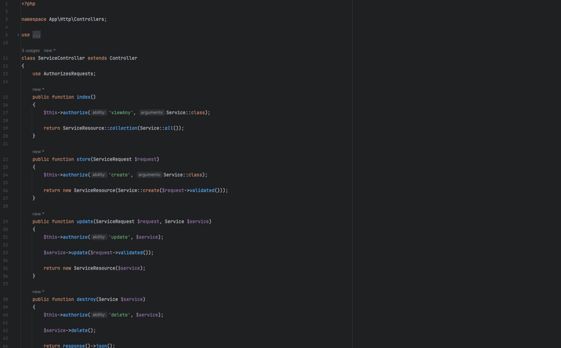
Task: Click 'new *' hint above store function
Action: pos(38,152)
